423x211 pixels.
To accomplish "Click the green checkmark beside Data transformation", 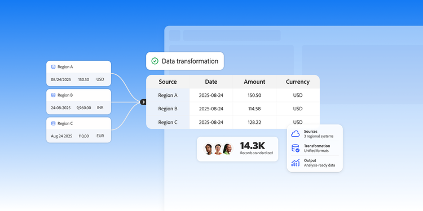I will tap(155, 61).
